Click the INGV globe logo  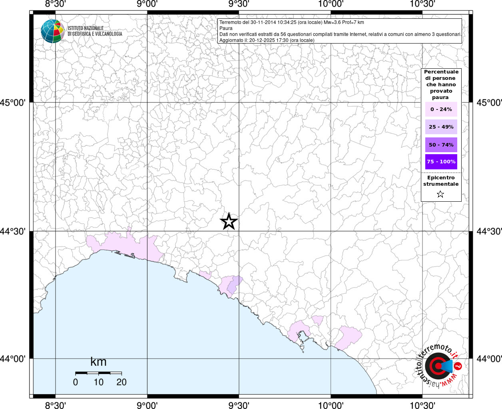coord(53,31)
